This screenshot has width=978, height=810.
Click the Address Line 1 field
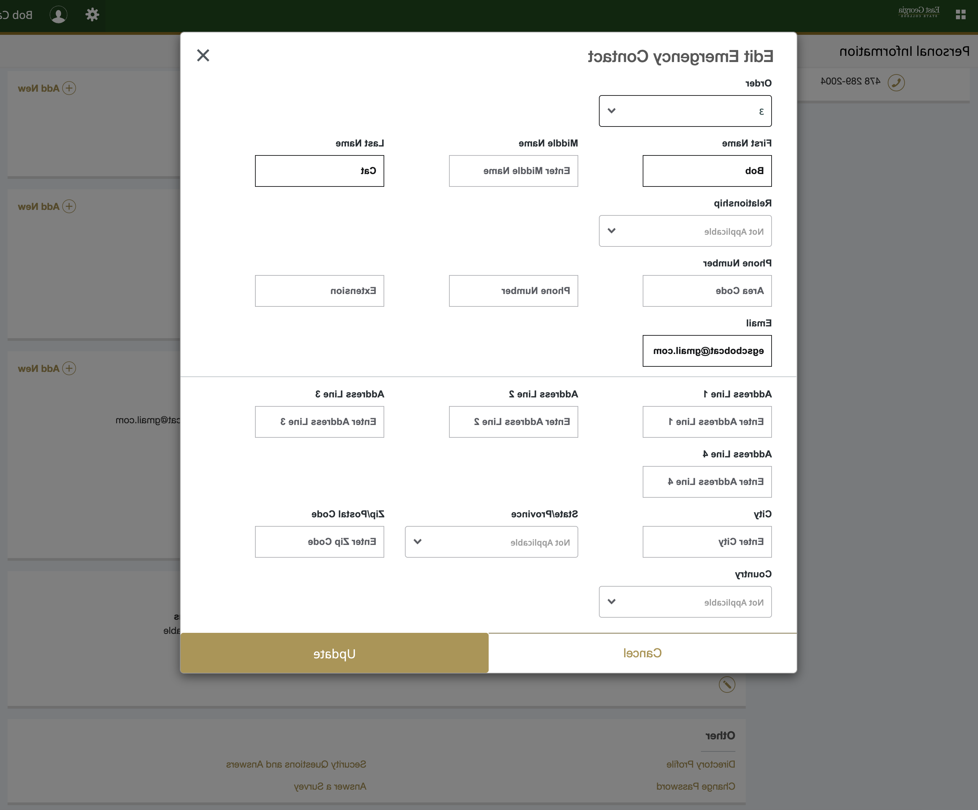pyautogui.click(x=707, y=422)
